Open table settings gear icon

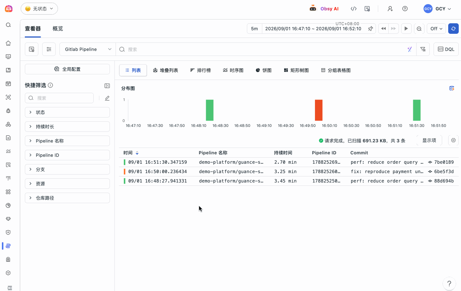pyautogui.click(x=453, y=140)
